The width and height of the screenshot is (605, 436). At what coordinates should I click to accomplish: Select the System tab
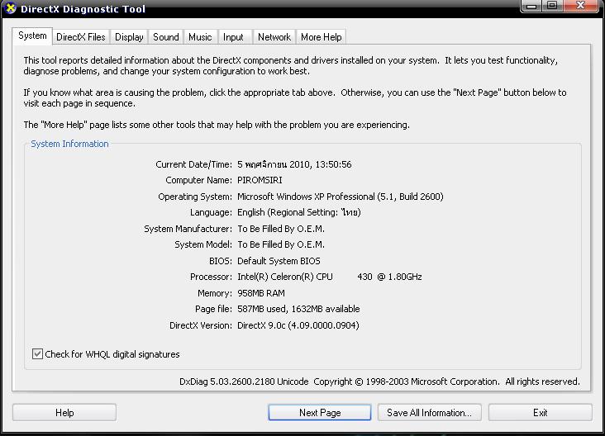[x=33, y=36]
